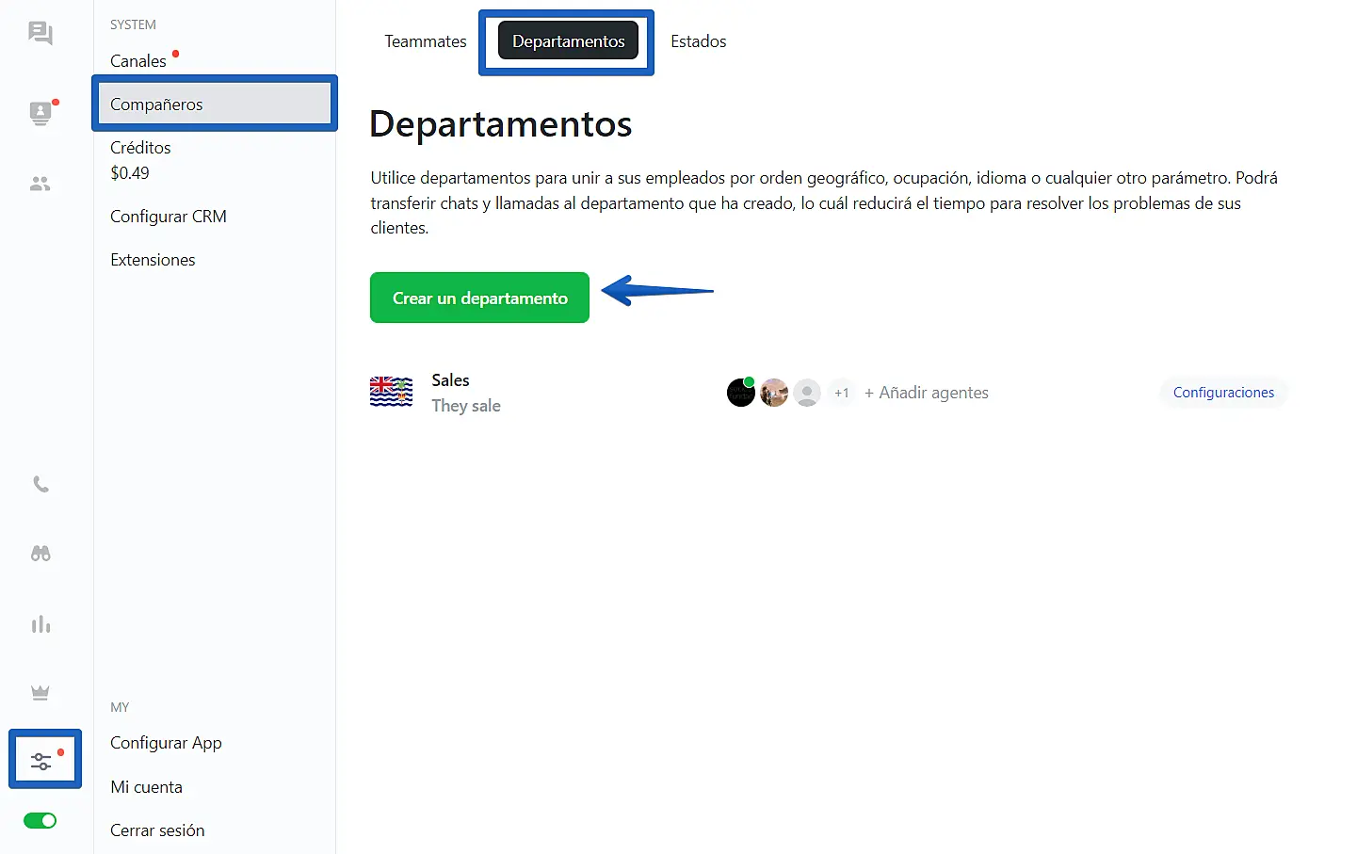Select the Departamentos tab

click(x=568, y=41)
